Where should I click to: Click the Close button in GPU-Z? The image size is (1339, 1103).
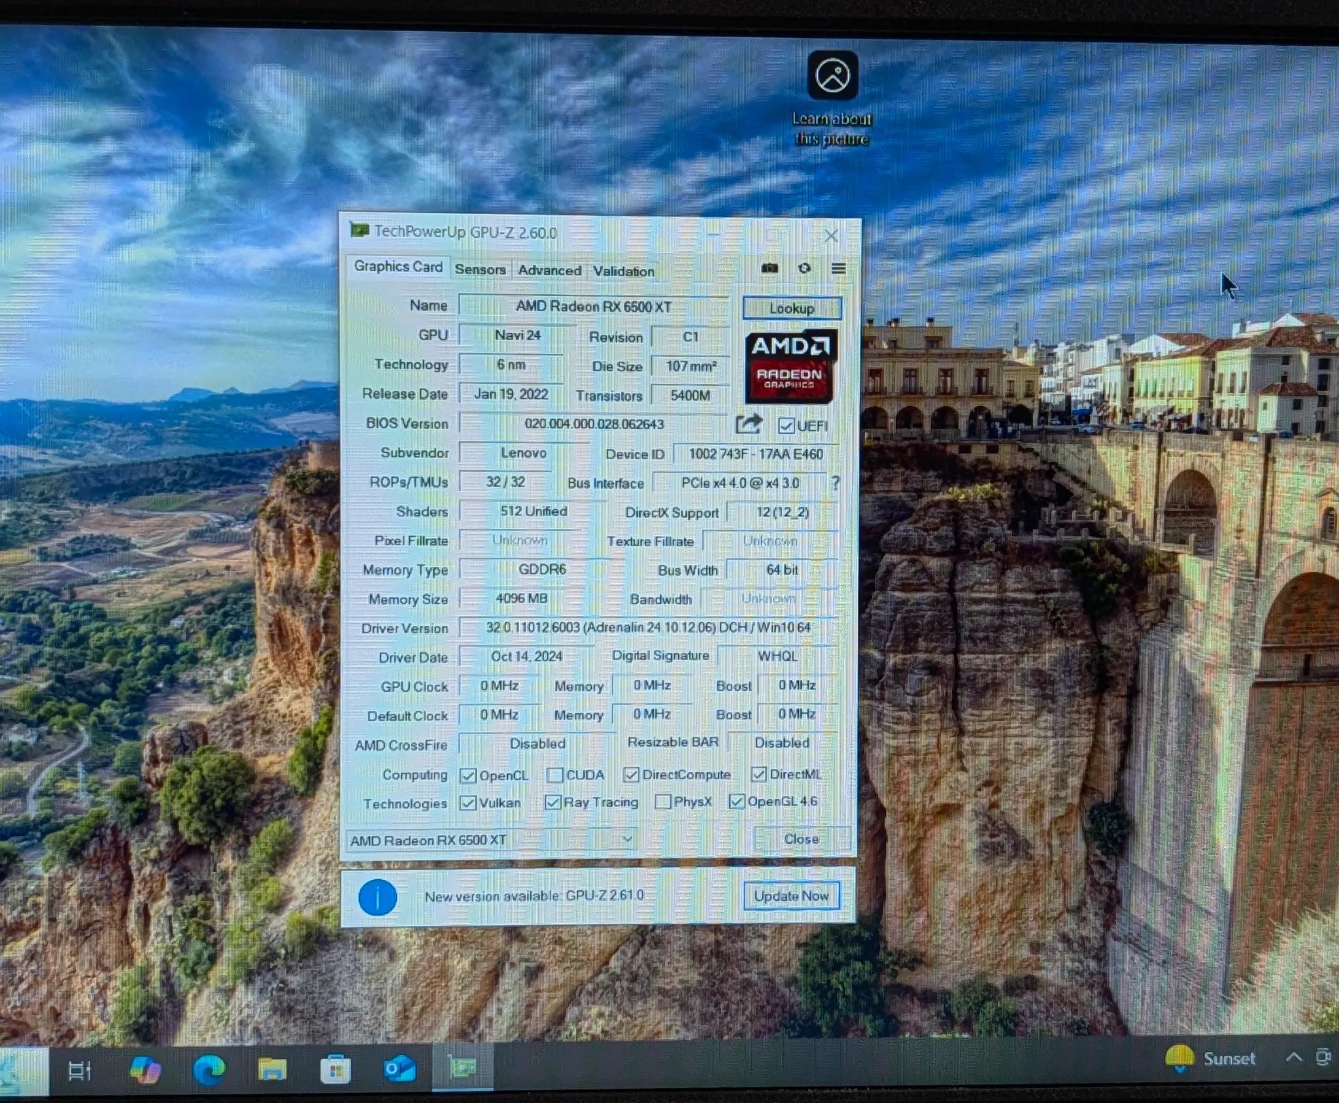pyautogui.click(x=801, y=839)
